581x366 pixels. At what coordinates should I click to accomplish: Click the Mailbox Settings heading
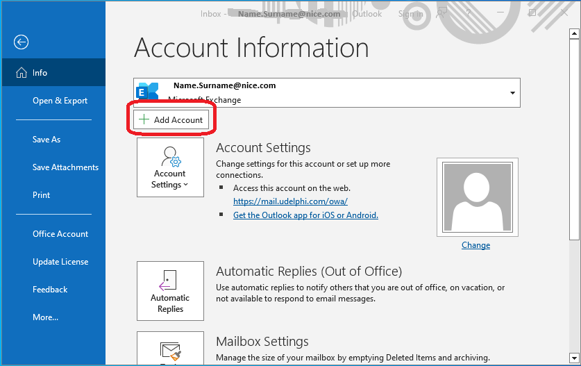tap(262, 342)
